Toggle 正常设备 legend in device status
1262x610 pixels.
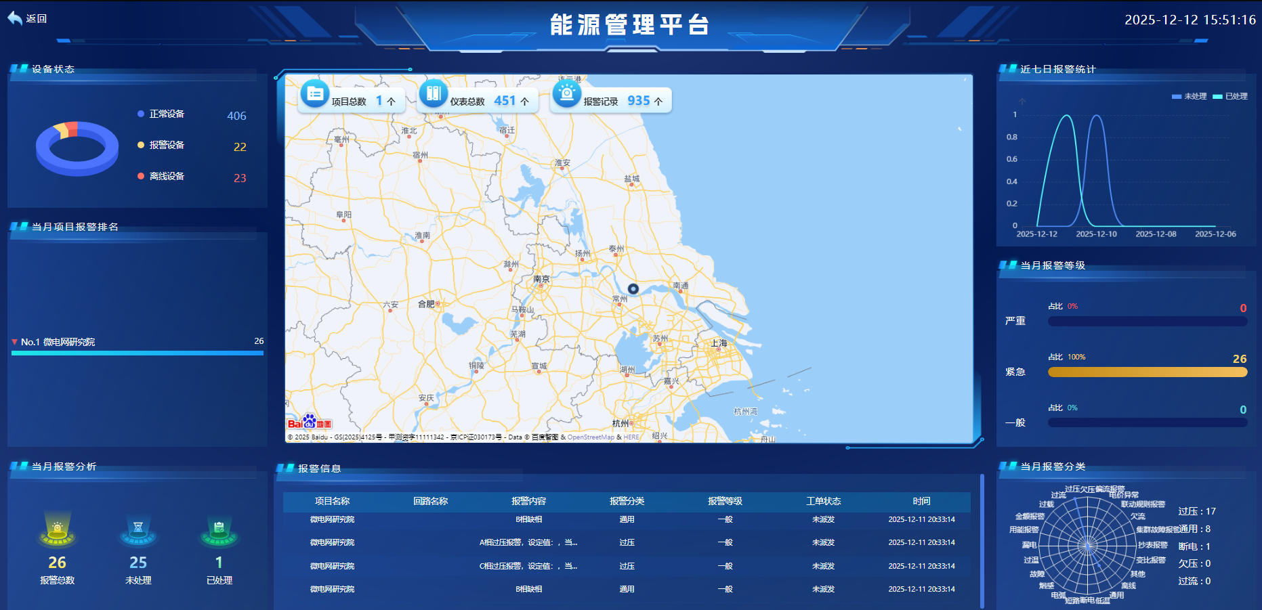point(161,114)
